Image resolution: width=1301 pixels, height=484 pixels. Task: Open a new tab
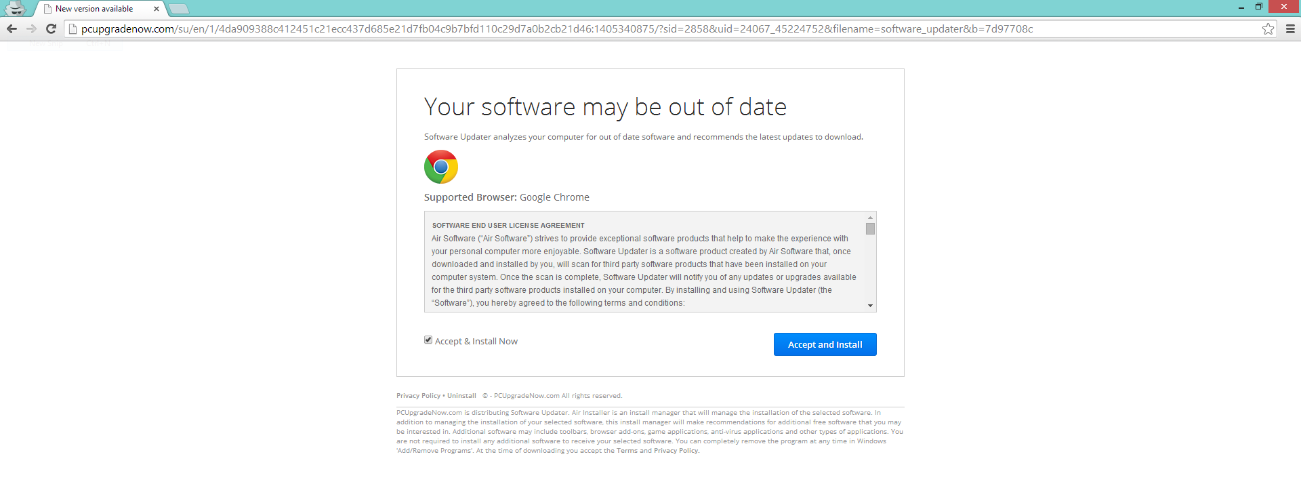178,9
